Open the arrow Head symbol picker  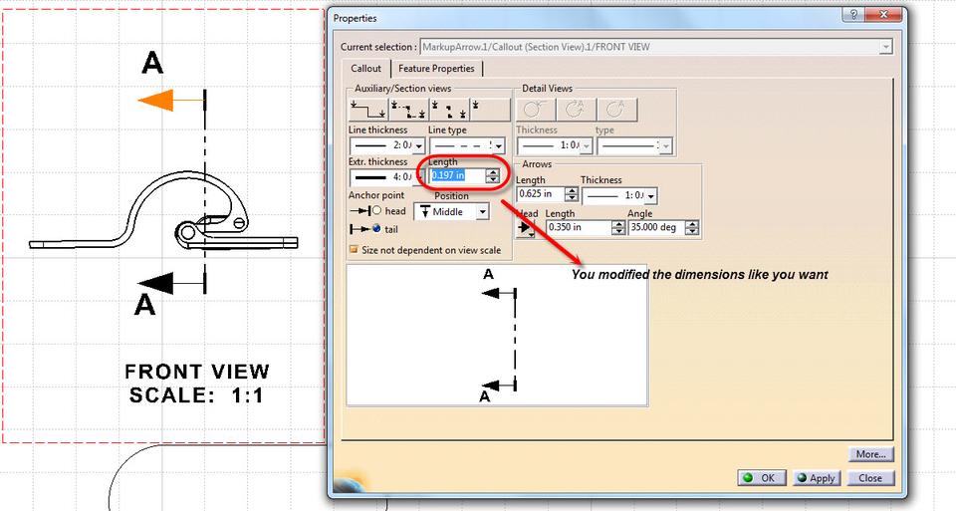(x=525, y=228)
